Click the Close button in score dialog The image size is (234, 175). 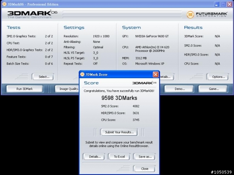144,169
